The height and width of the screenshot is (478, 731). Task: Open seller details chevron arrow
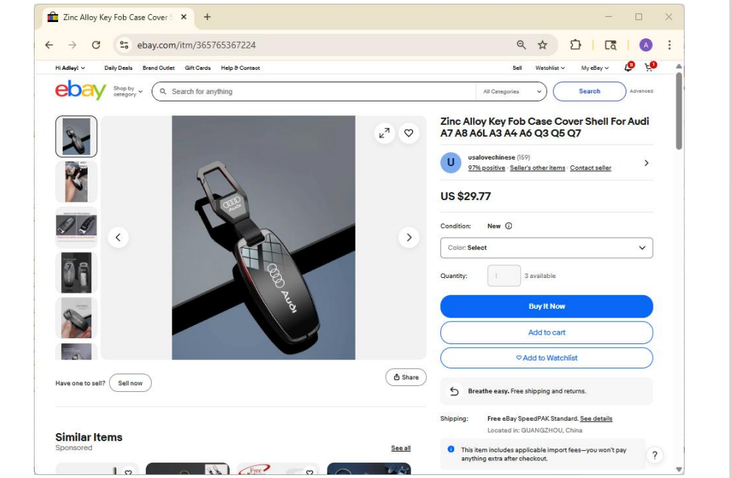pyautogui.click(x=646, y=163)
